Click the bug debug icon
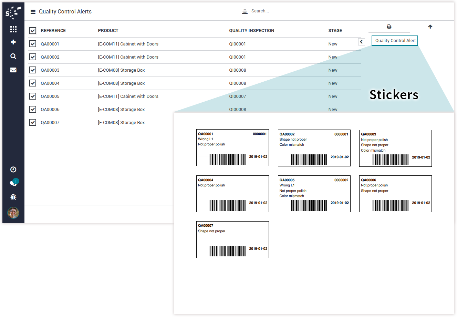Viewport: 457px width, 317px height. (13, 197)
